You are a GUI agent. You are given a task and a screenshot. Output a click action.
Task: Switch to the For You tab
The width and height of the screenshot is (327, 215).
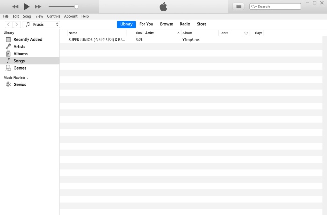click(146, 24)
